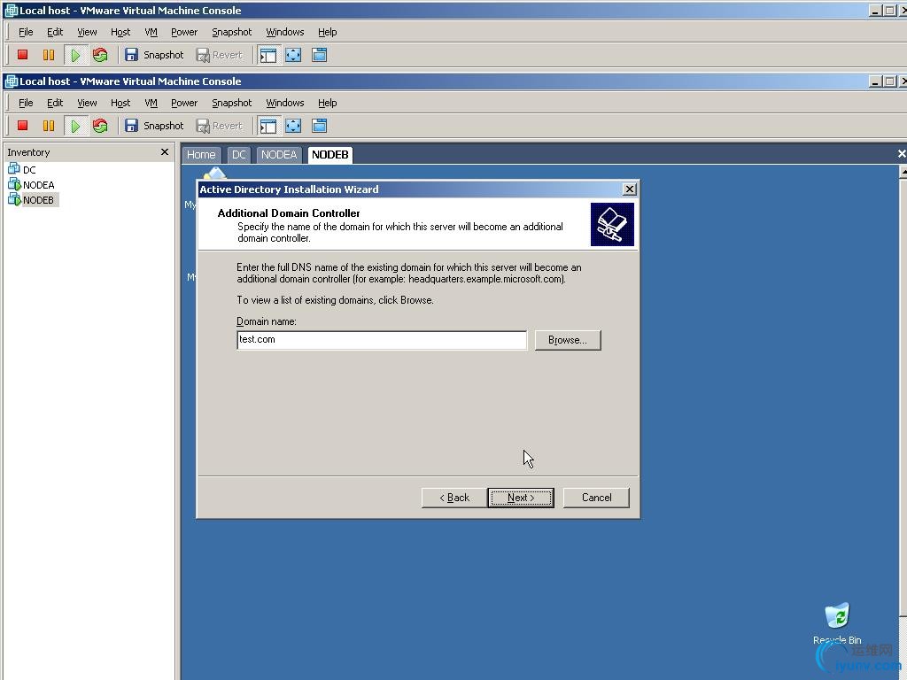907x680 pixels.
Task: Click the full screen icon in the upper console window
Action: point(293,55)
